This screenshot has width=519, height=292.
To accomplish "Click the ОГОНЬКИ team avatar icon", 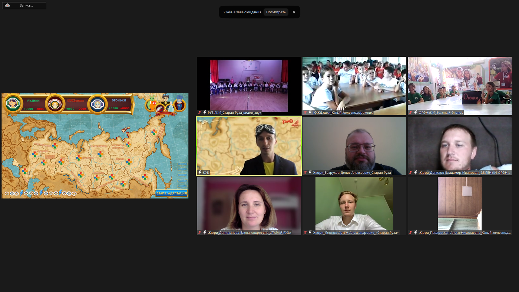I will point(97,104).
